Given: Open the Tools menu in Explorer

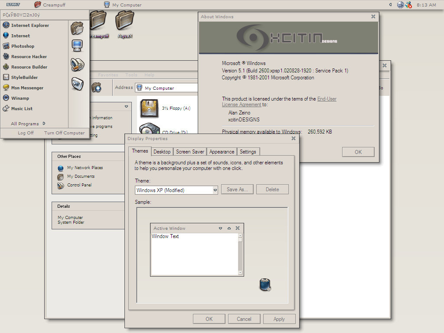Looking at the screenshot, I should click(x=131, y=75).
